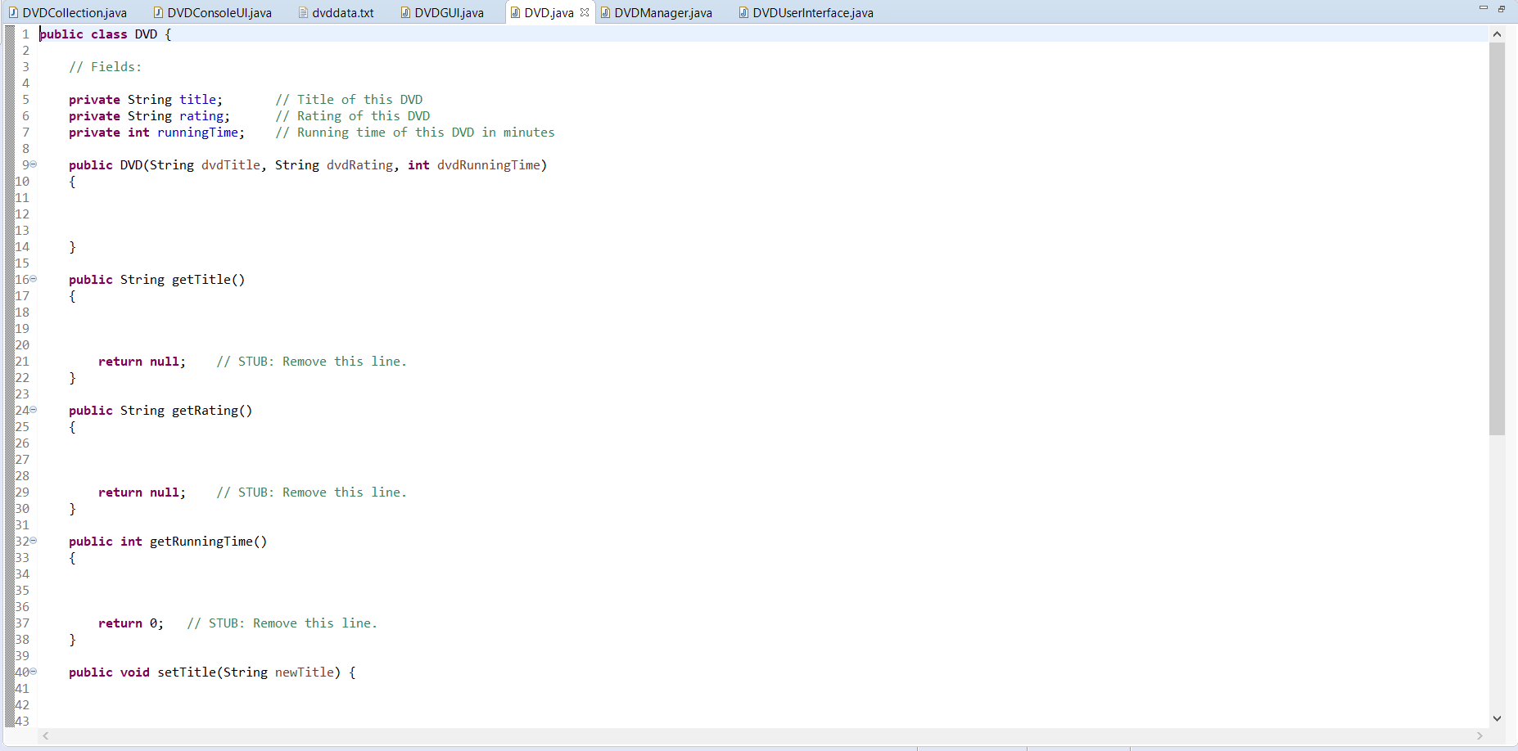Collapse the getRunningTime method fold marker
Screen dimensions: 1518x751
pyautogui.click(x=34, y=541)
